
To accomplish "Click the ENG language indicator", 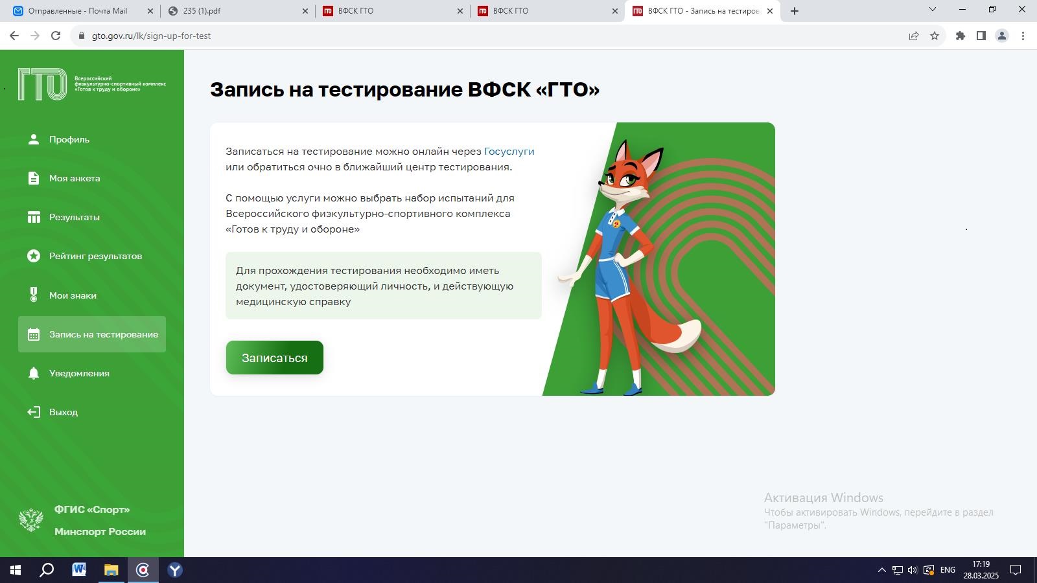I will point(948,570).
